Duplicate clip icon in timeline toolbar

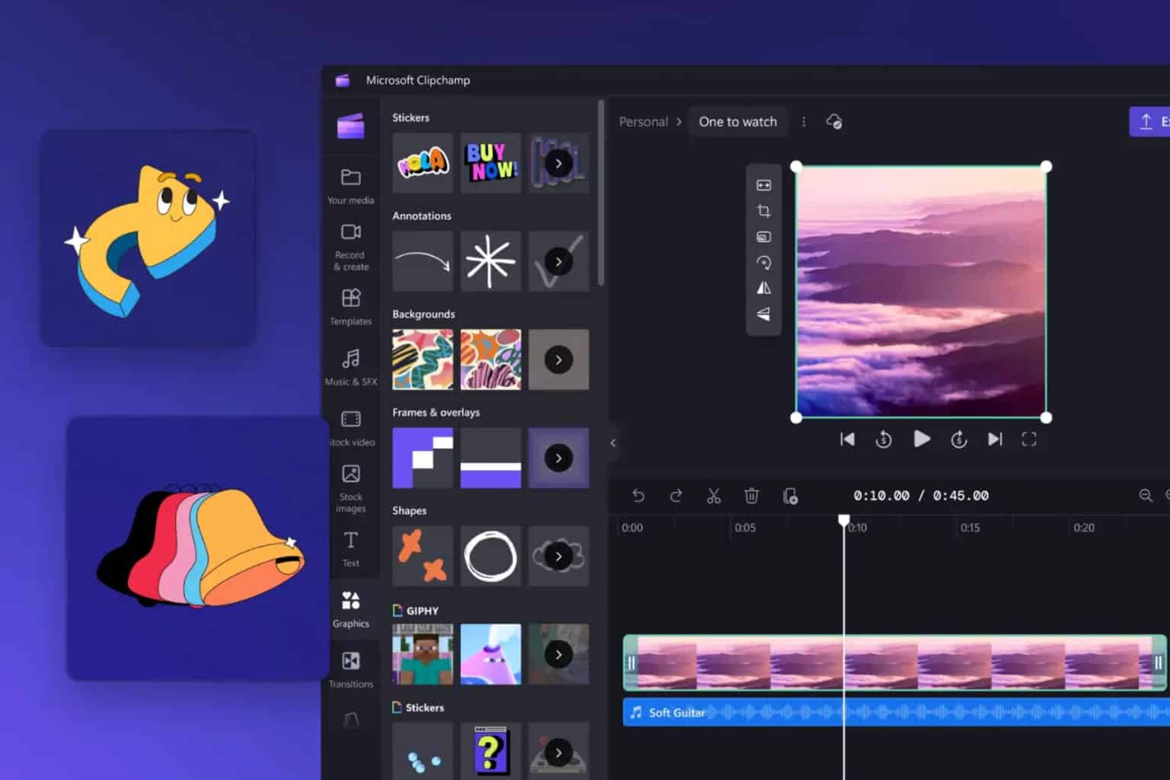click(x=790, y=496)
